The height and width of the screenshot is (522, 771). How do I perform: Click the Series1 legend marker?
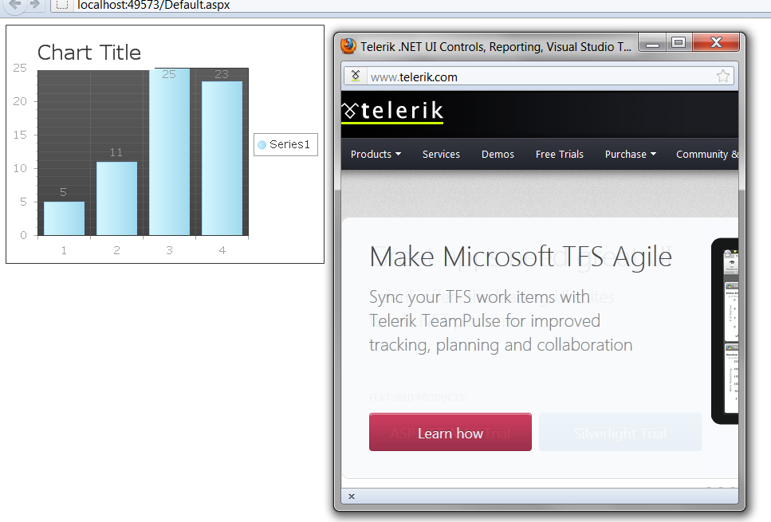point(262,144)
